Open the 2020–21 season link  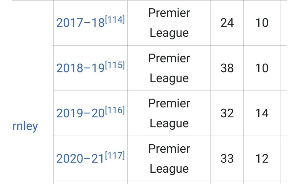(80, 159)
